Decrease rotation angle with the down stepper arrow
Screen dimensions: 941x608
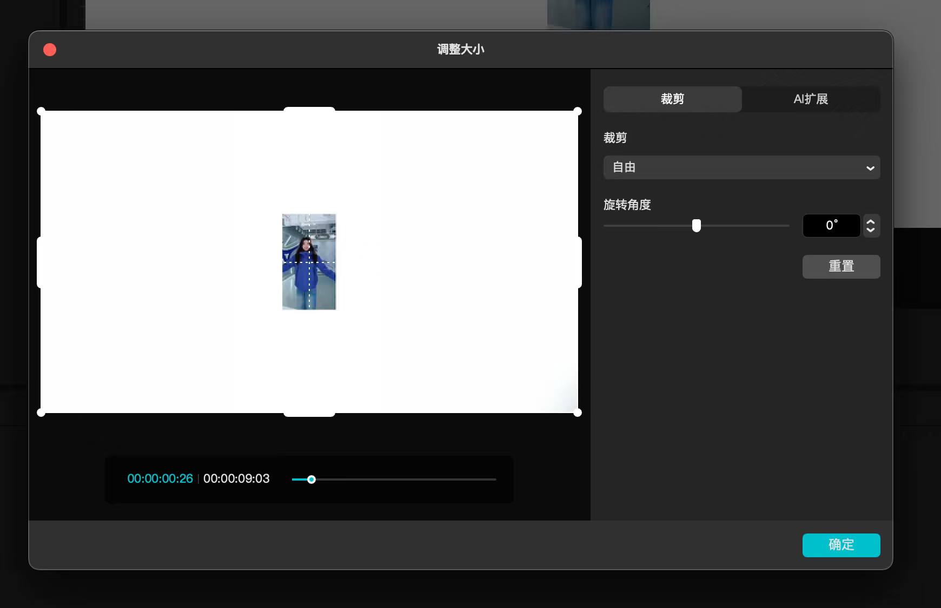point(871,230)
